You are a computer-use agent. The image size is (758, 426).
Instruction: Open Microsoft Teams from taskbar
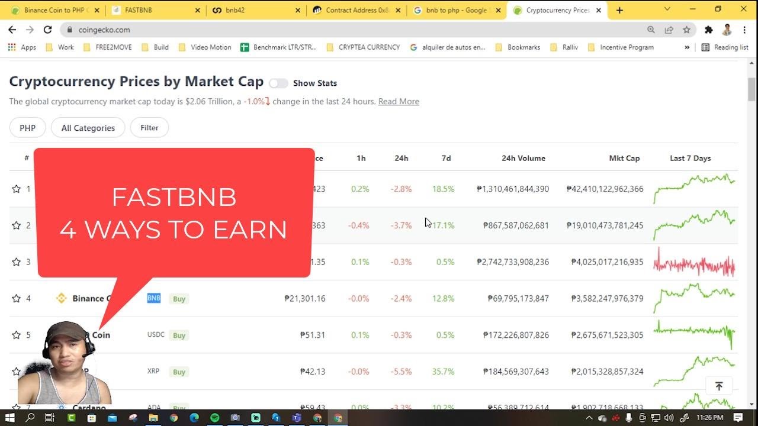297,418
